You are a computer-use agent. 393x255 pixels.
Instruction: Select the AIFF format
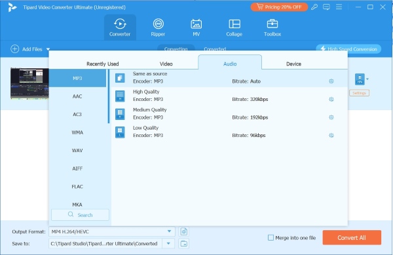[x=77, y=168]
